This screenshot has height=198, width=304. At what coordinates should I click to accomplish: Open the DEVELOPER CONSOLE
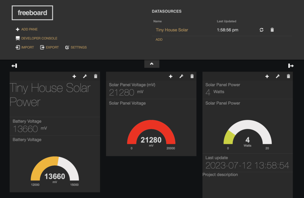point(36,39)
